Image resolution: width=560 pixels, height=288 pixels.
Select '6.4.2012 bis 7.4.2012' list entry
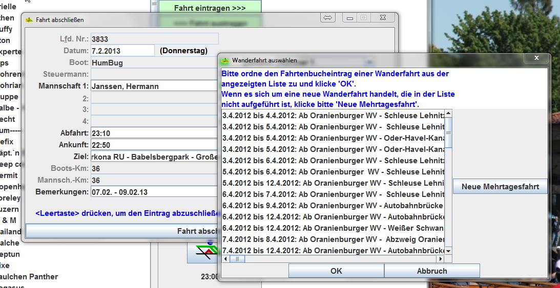tap(333, 194)
